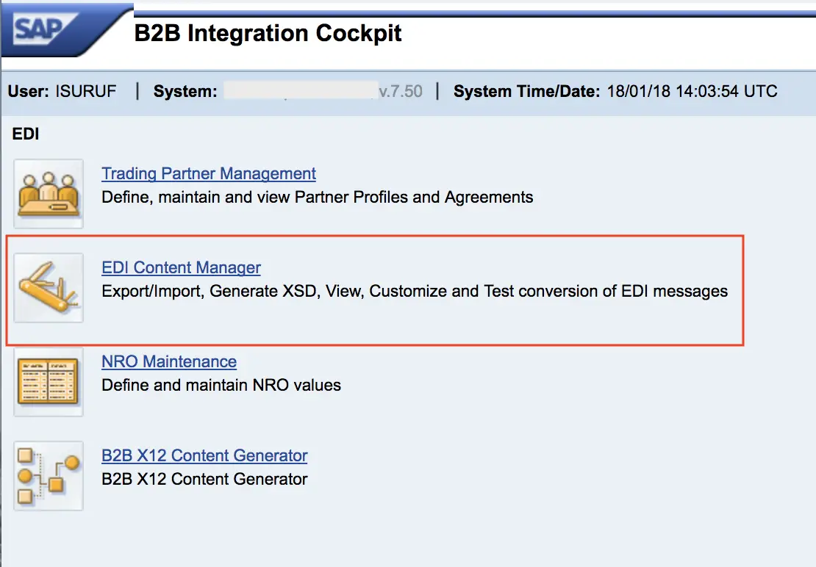Screen dimensions: 816x567
Task: Click the Define and maintain NRO values text
Action: (x=221, y=386)
